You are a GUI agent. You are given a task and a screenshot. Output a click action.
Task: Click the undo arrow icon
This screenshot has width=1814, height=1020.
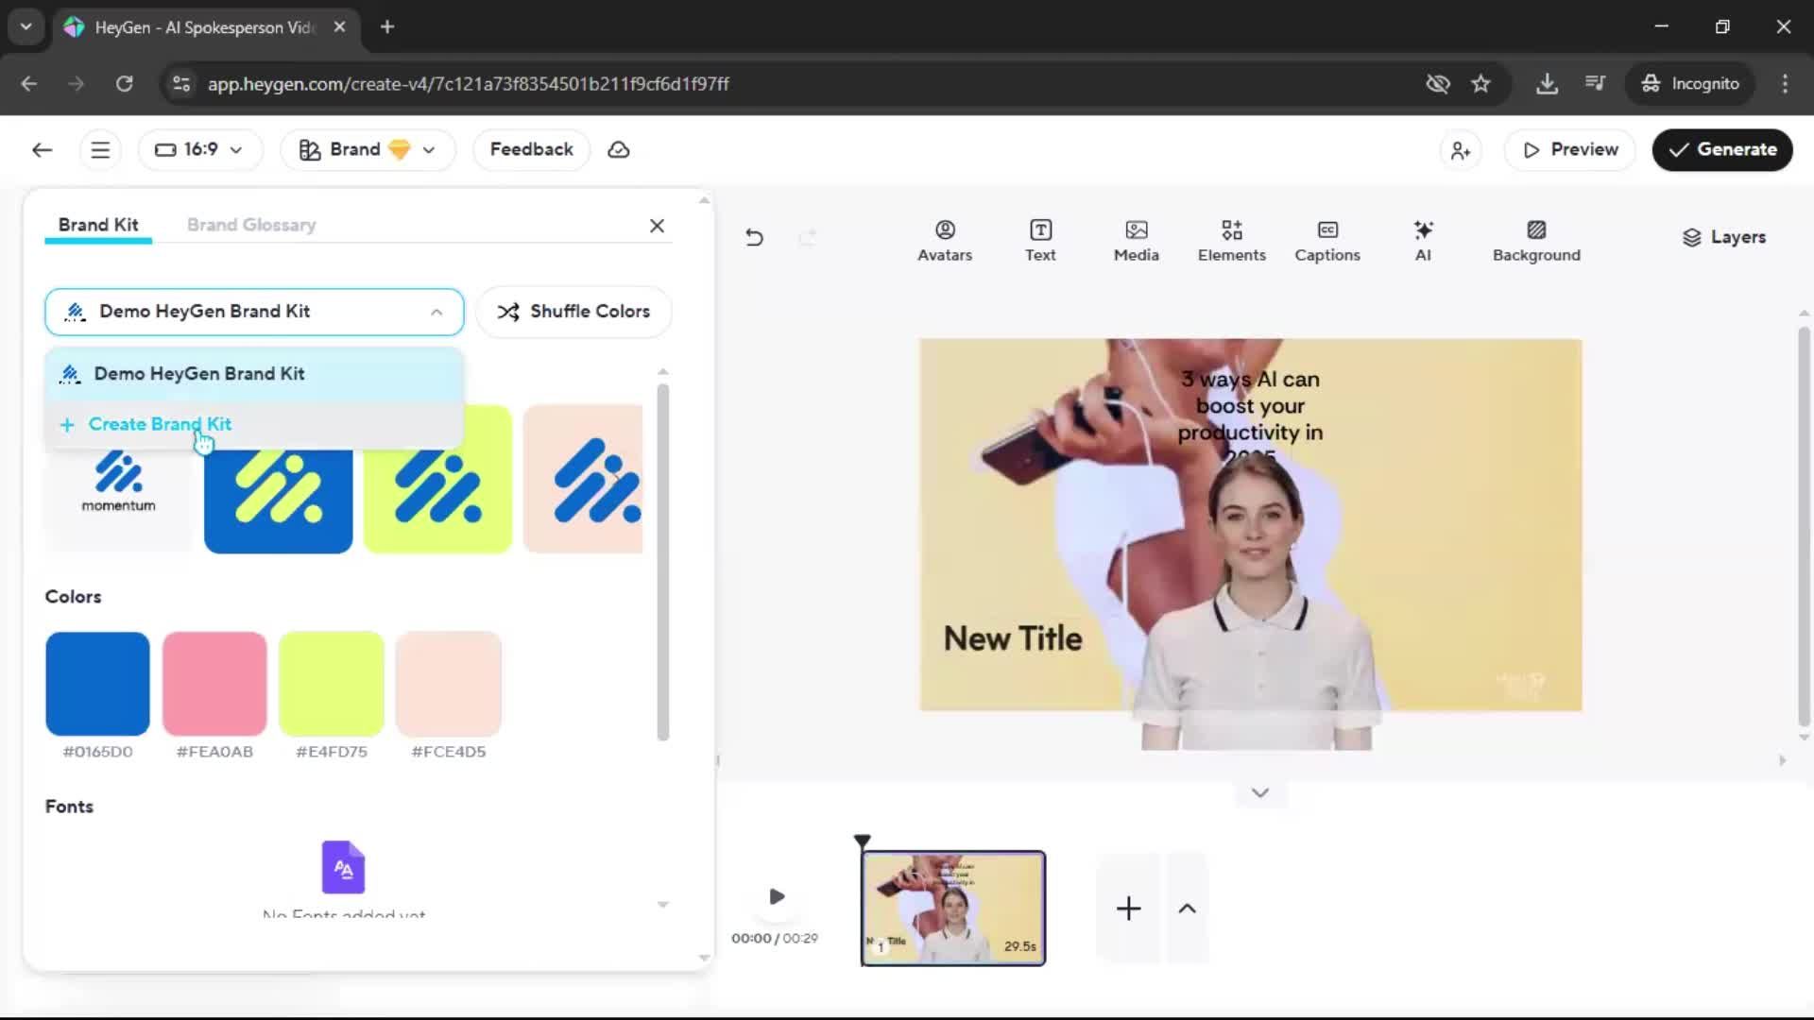(754, 237)
